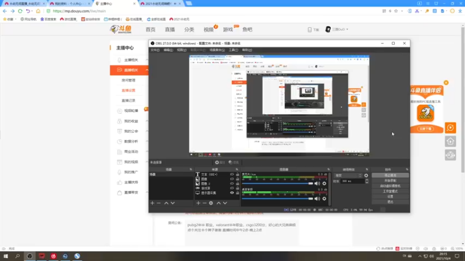Set the microphone volume slider

[277, 183]
